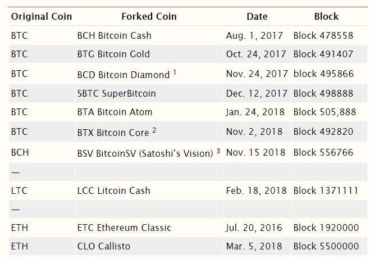The height and width of the screenshot is (259, 370).
Task: Click the date Jul. 20, 2016
Action: [x=254, y=228]
